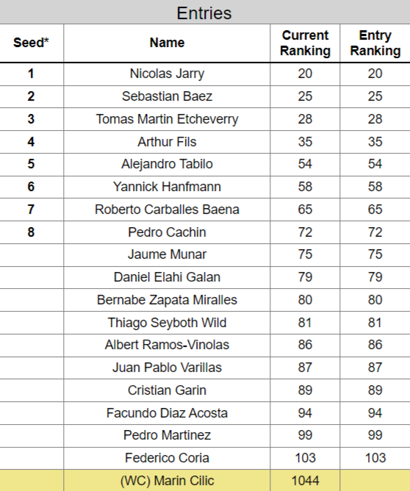Click Pedro Cachin's current ranking 72
410x491 pixels.
click(305, 232)
